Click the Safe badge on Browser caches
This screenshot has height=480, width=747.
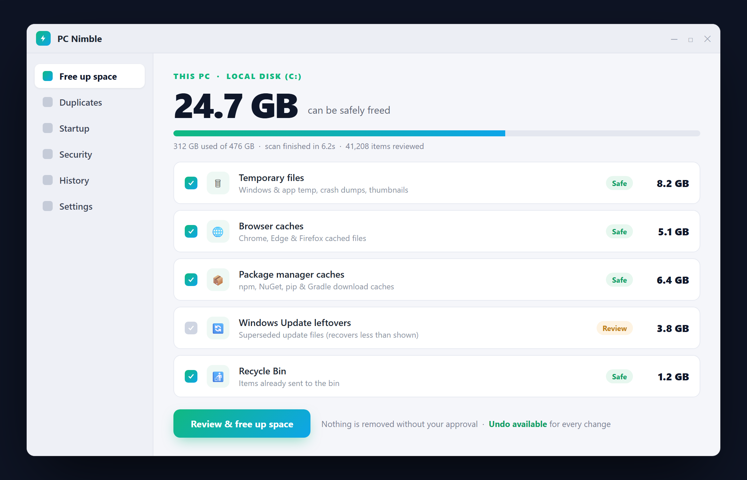[619, 232]
